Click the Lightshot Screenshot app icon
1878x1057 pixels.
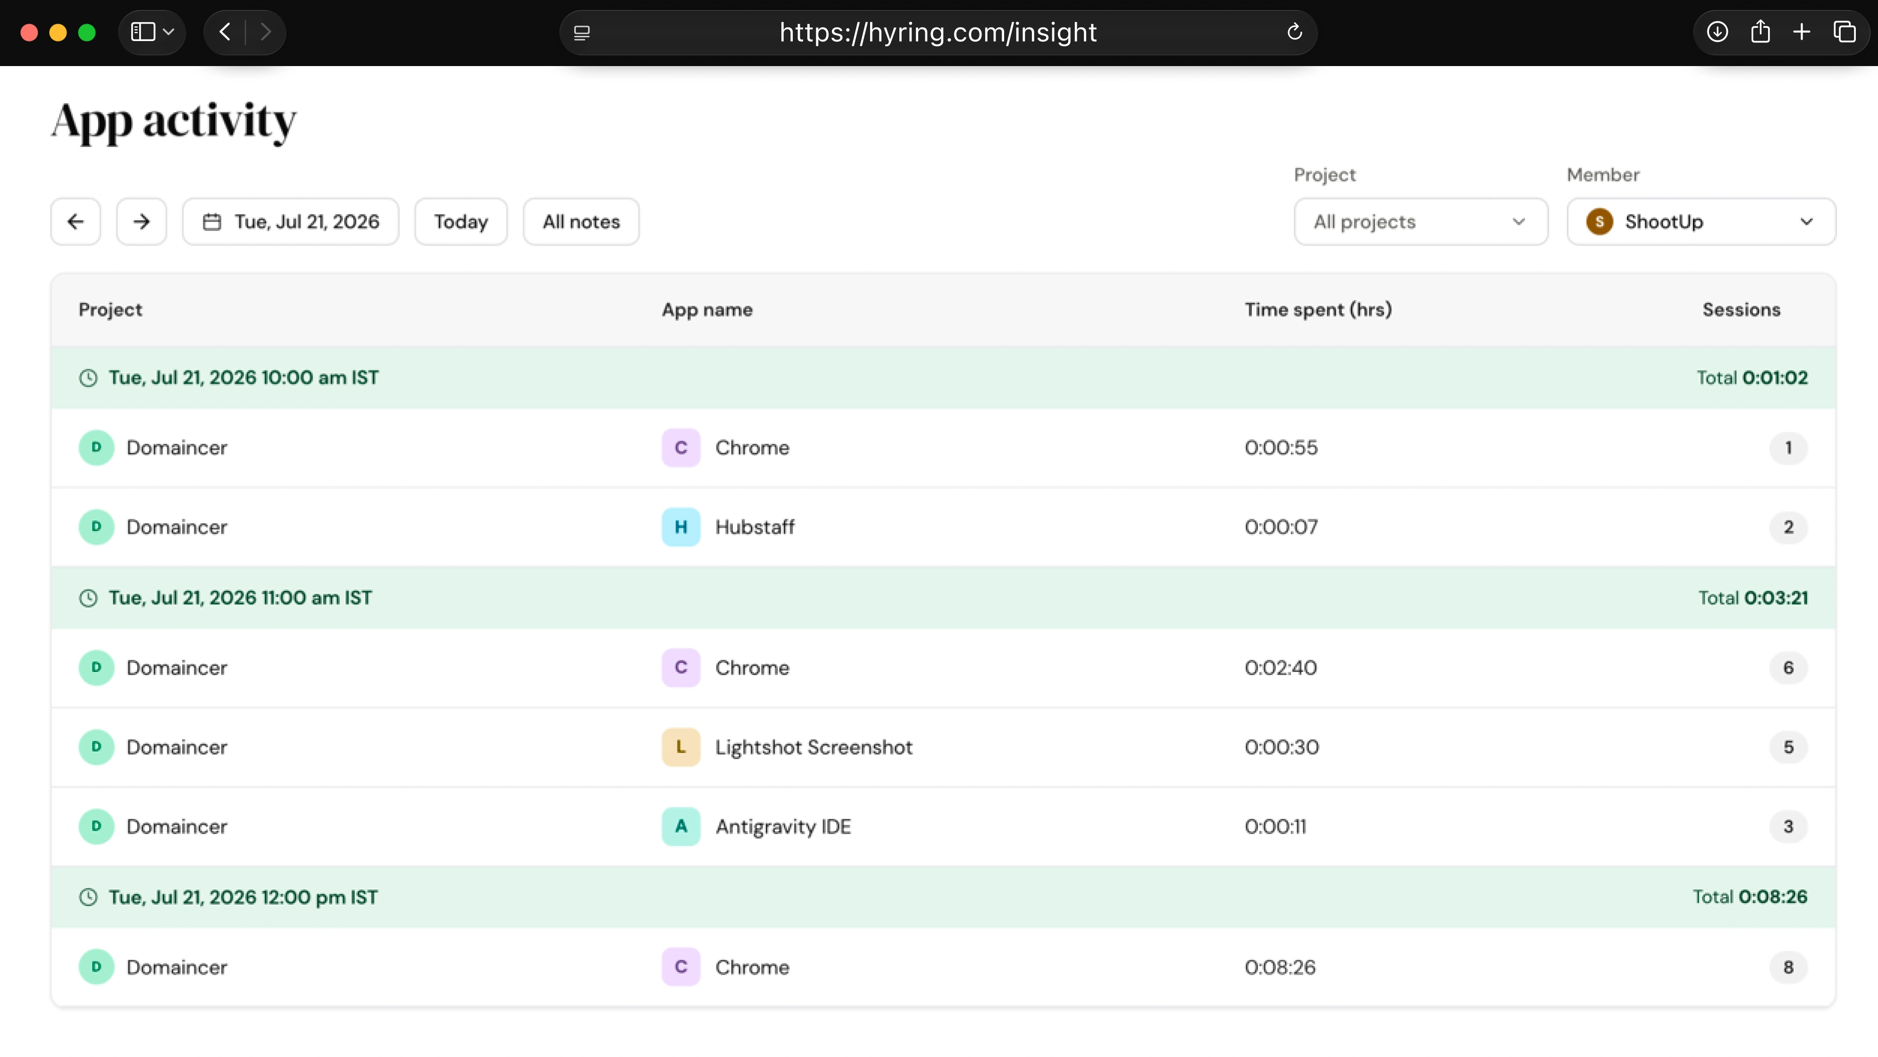681,747
